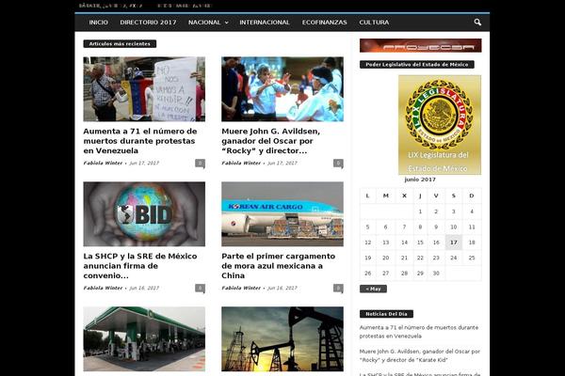Select day 24 in the calendar
This screenshot has height=376, width=565.
pos(454,258)
